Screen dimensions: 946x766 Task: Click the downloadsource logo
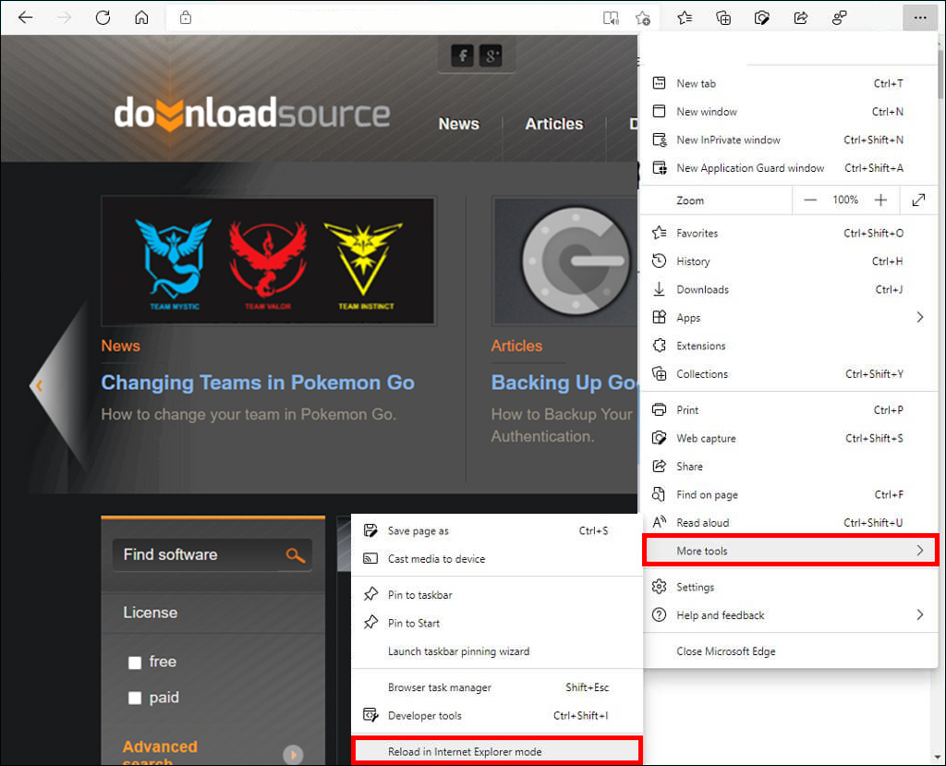(252, 114)
